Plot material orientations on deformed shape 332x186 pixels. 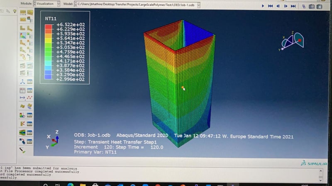pos(23,50)
